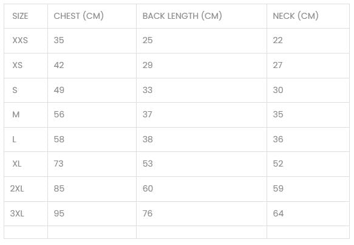Click chest value 73 for XL
The width and height of the screenshot is (354, 245).
(59, 164)
